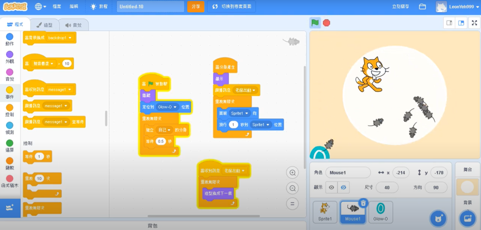Viewport: 481px width, 230px height.
Task: Click the Scratch logo
Action: coord(15,6)
